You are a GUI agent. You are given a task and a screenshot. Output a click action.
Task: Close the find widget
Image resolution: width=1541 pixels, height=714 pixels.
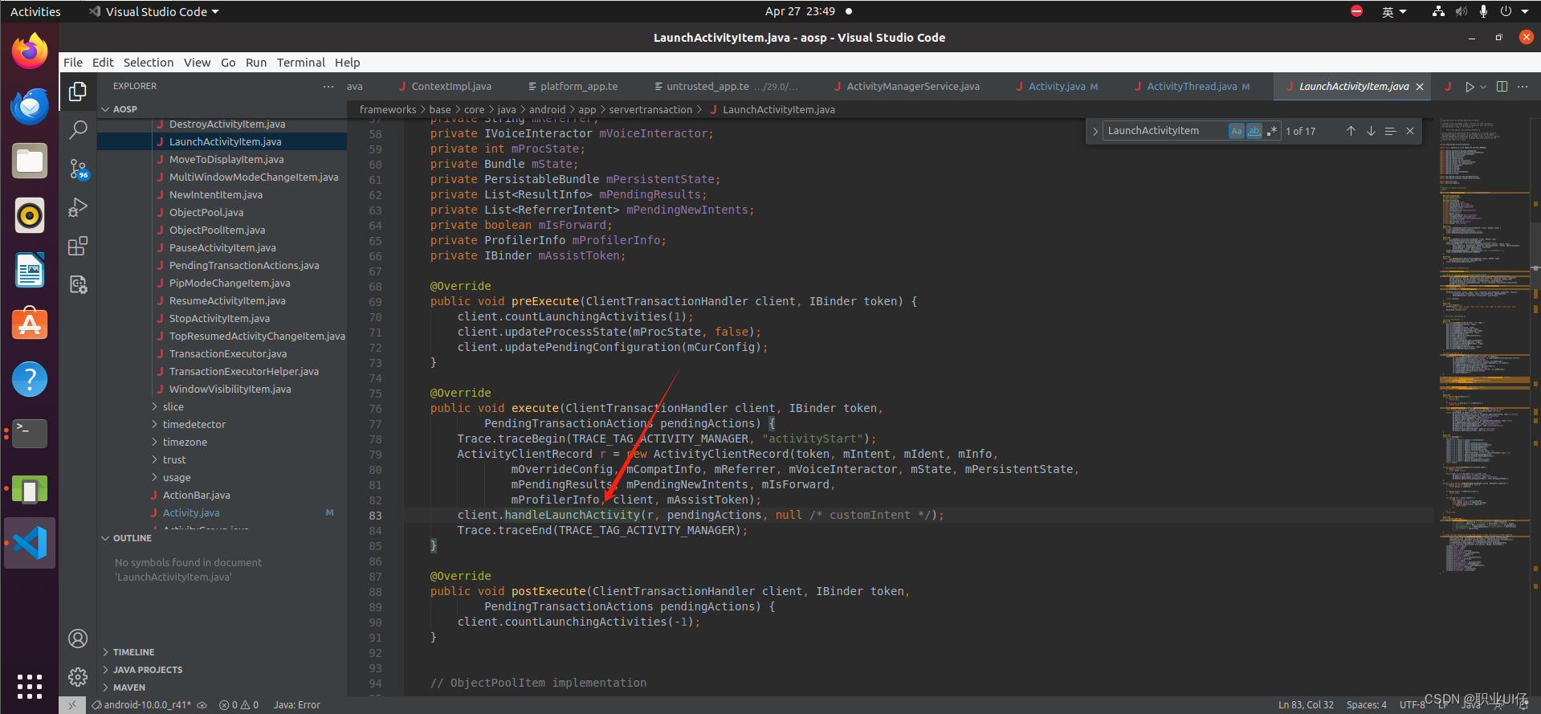[1410, 131]
